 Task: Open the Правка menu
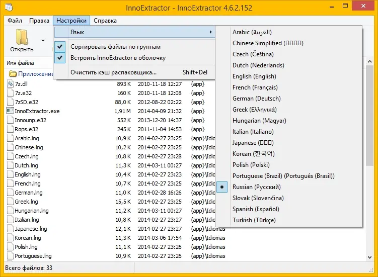39,21
